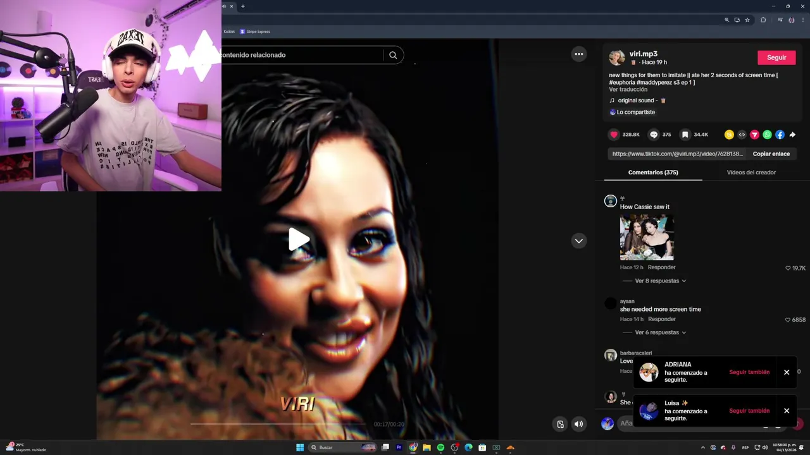Open barbaracaleri commenter profile
Viewport: 810px width, 455px height.
click(x=636, y=353)
